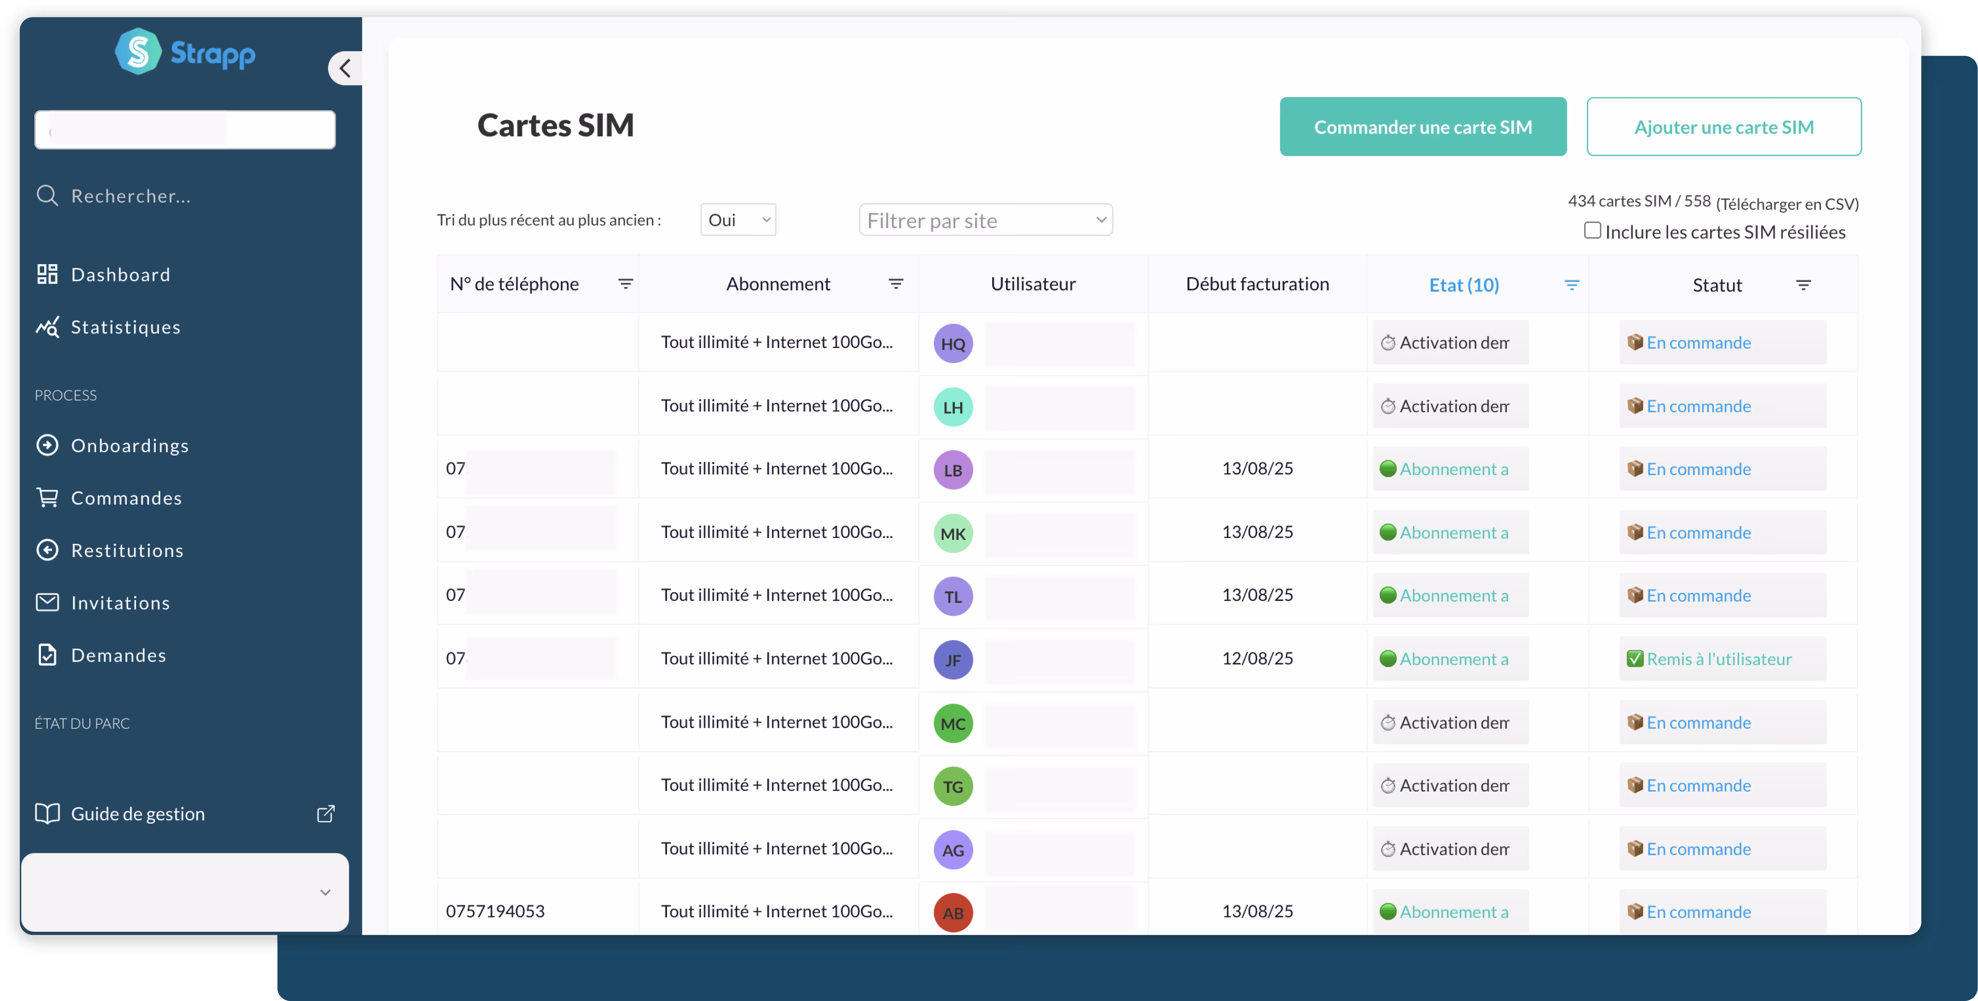Click the Dashboard grid icon
This screenshot has height=1001, width=1978.
(48, 274)
